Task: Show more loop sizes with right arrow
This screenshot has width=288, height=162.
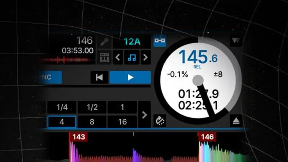Action: (x=145, y=114)
